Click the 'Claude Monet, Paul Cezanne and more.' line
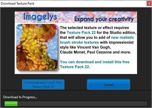The height and width of the screenshot is (108, 152). (95, 52)
